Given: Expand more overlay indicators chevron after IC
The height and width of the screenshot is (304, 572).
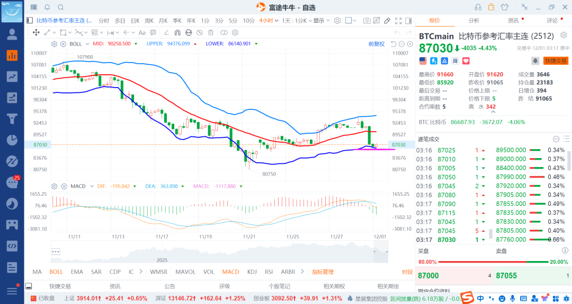Looking at the screenshot, I should (x=141, y=272).
